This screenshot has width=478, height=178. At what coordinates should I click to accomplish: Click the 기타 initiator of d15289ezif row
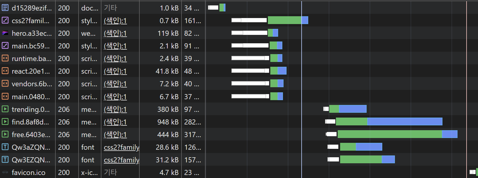pyautogui.click(x=110, y=8)
